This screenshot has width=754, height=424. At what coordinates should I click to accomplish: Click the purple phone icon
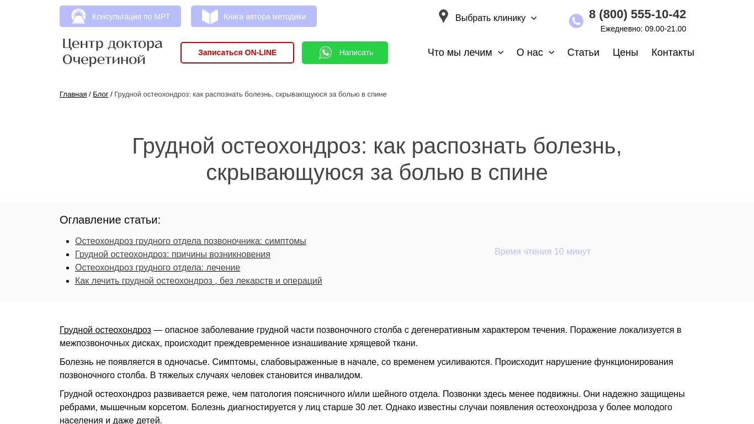point(576,21)
